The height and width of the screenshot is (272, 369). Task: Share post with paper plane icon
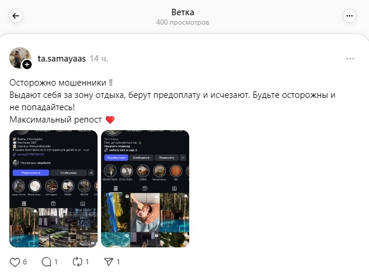click(x=109, y=262)
